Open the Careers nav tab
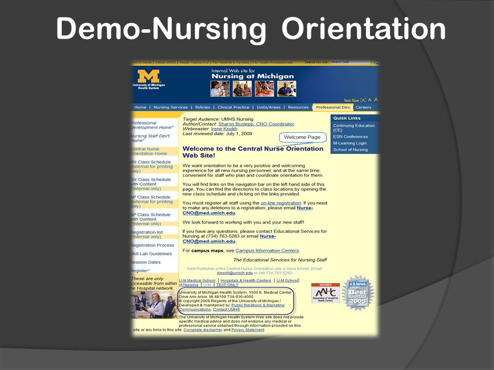Viewport: 494px width, 370px height. tap(363, 107)
